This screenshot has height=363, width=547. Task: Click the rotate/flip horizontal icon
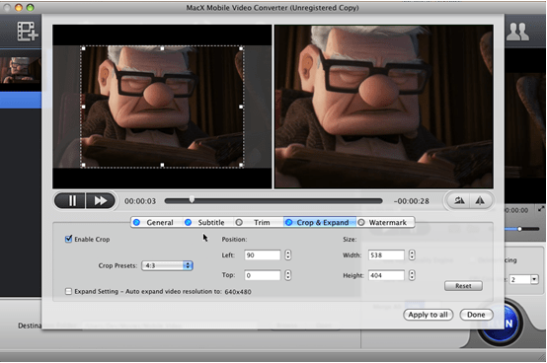[459, 200]
